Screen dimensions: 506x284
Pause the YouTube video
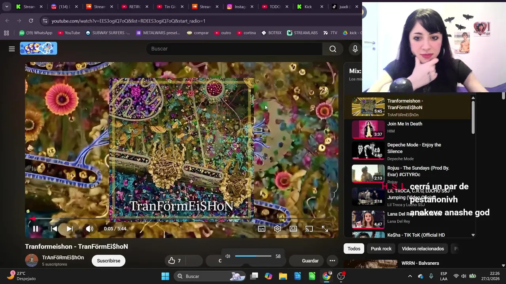[36, 229]
